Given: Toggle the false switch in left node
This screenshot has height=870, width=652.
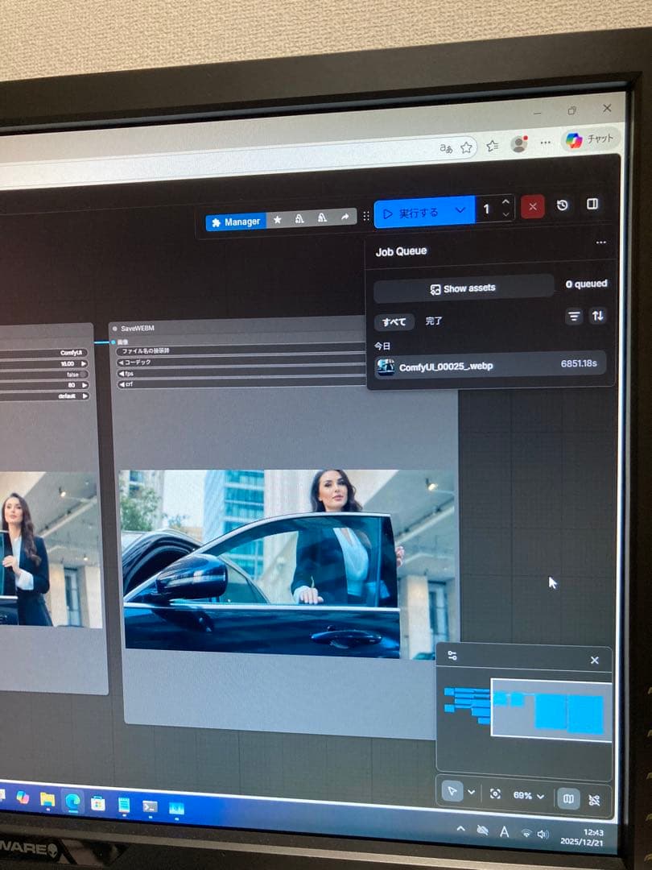Looking at the screenshot, I should point(84,375).
